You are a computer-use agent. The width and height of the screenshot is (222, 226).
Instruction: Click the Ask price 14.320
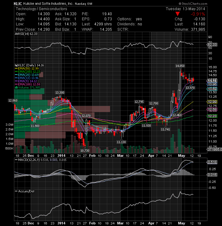tap(70, 14)
